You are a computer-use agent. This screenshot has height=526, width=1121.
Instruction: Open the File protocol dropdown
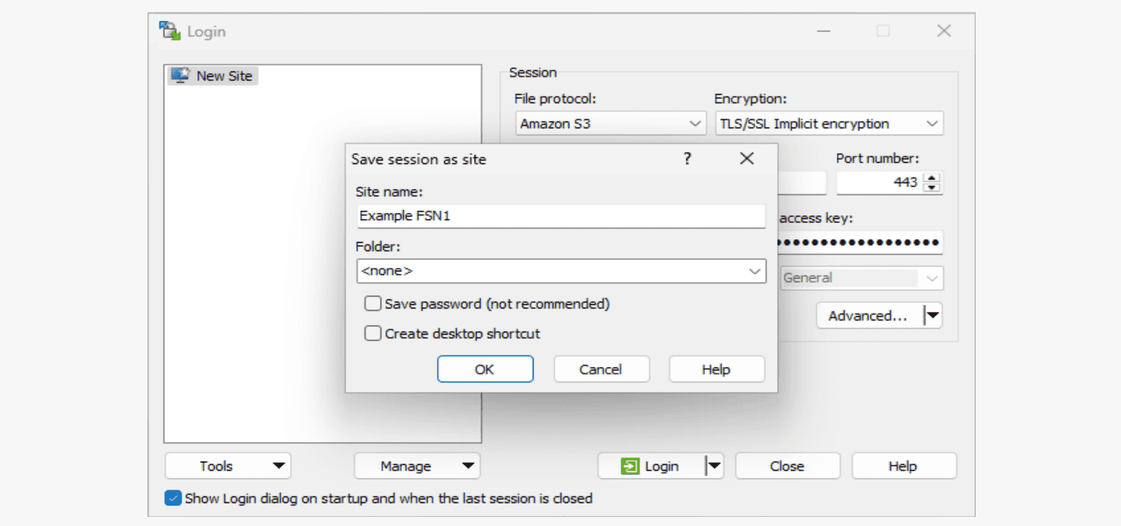tap(694, 123)
